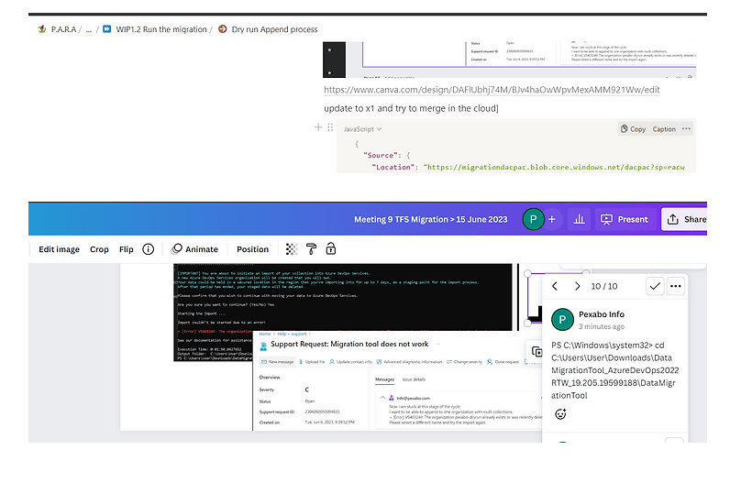This screenshot has width=730, height=483.
Task: Select the copy style paint roller
Action: pos(311,249)
